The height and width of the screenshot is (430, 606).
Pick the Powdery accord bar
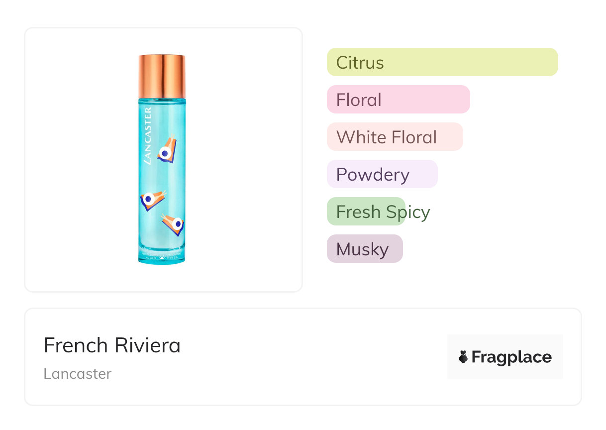[x=382, y=174]
